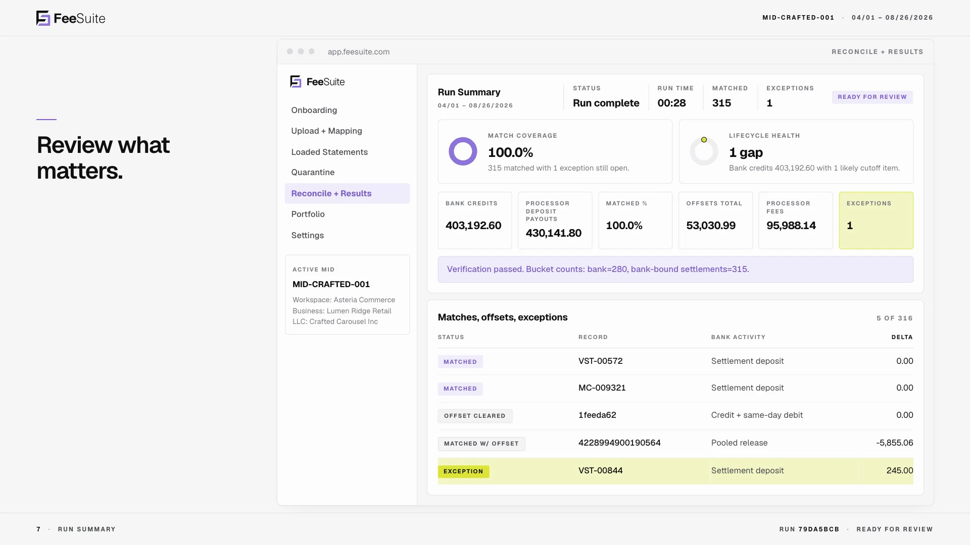Open Settings from the sidebar
This screenshot has height=545, width=970.
(307, 235)
